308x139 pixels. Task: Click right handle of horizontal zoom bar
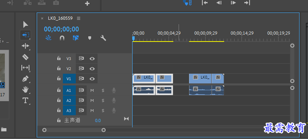(104, 130)
